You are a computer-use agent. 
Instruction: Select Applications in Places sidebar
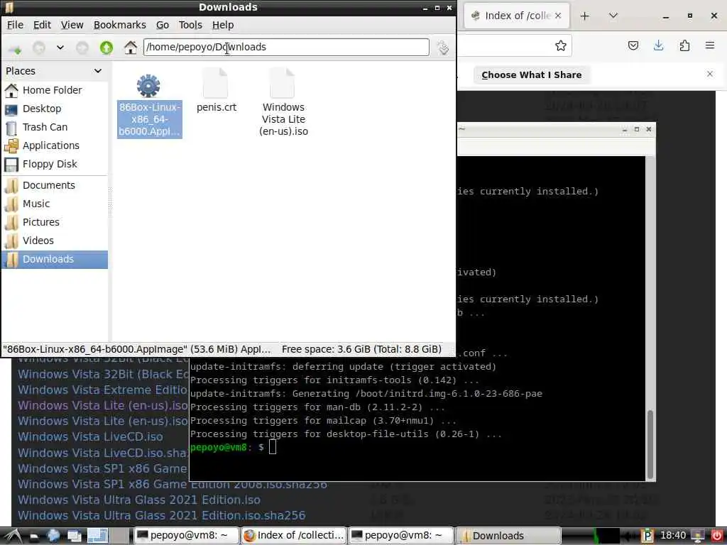[x=55, y=145]
